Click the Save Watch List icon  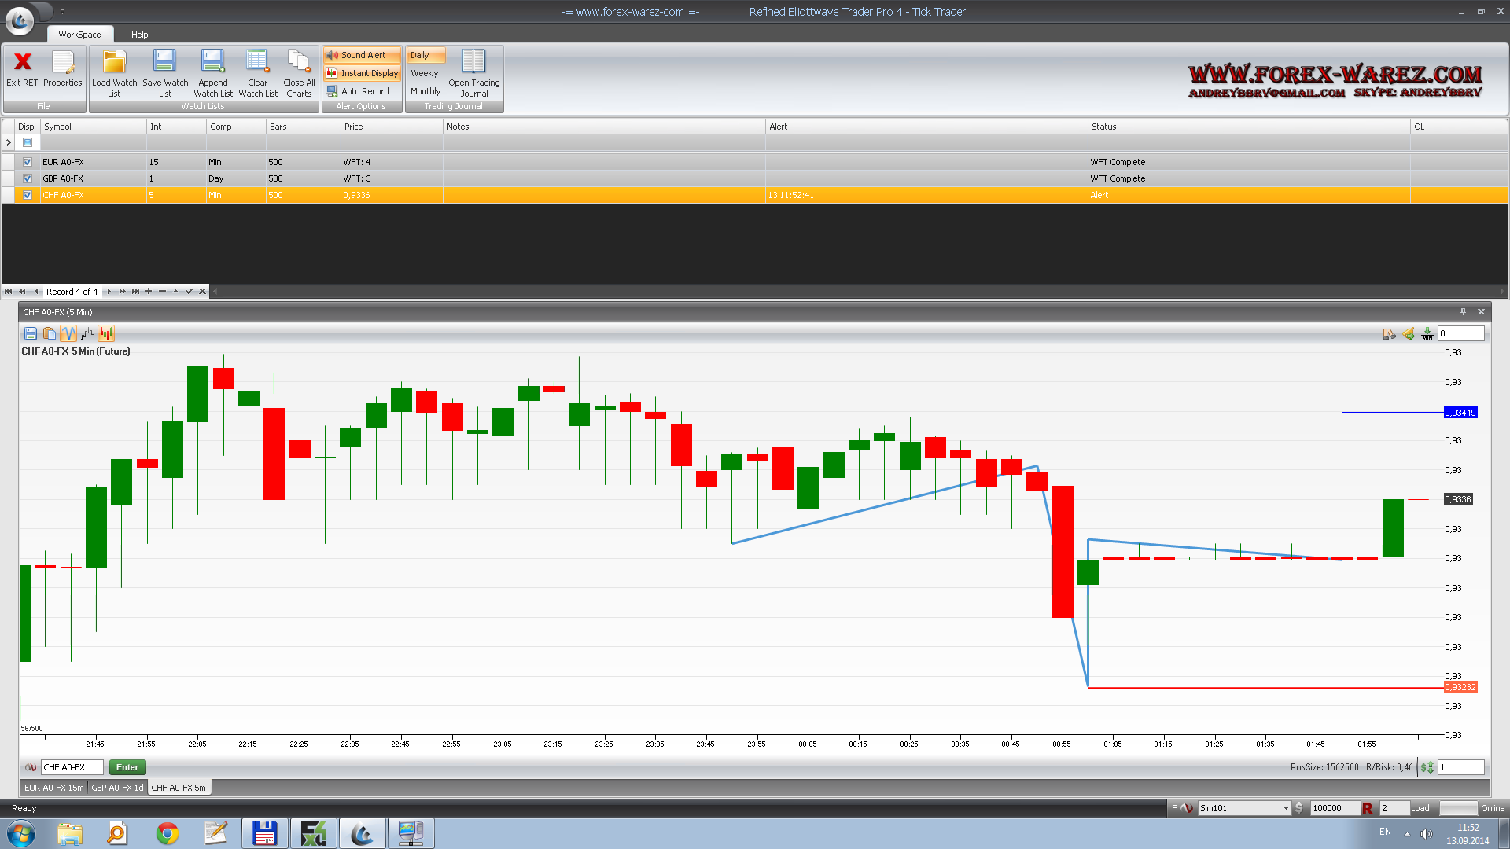[164, 62]
